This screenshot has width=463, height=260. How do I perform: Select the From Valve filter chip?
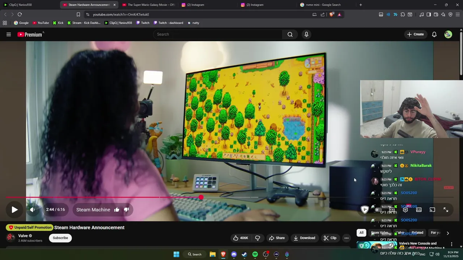click(379, 233)
